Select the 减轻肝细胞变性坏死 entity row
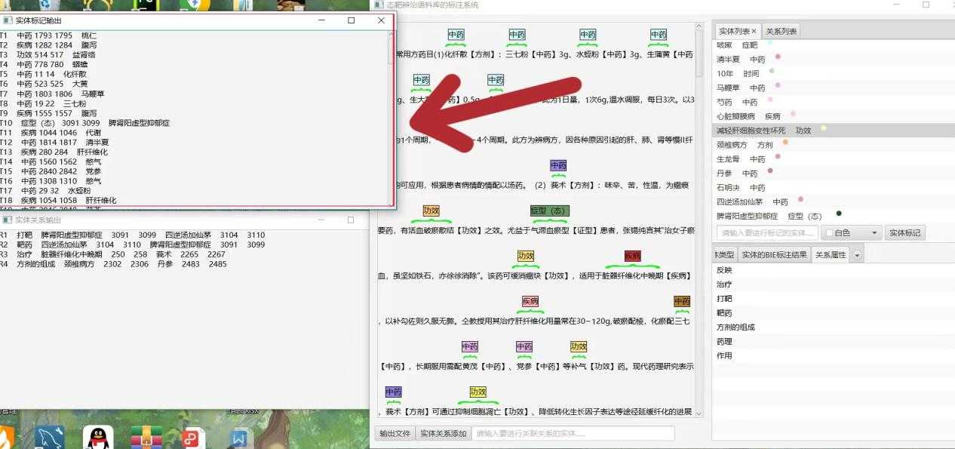The height and width of the screenshot is (449, 955). [x=751, y=131]
